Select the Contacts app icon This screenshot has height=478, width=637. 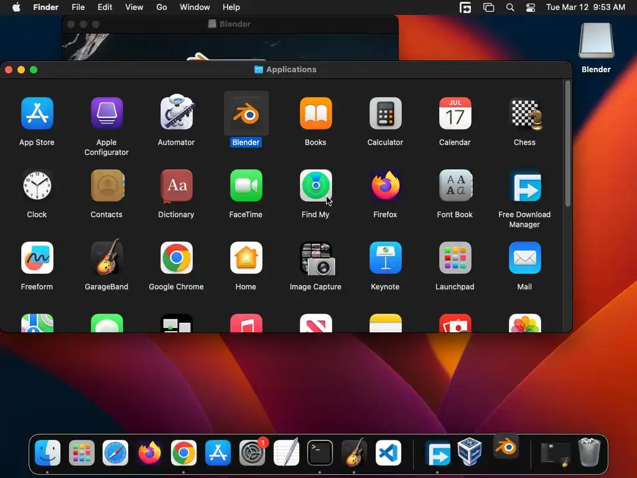point(107,185)
